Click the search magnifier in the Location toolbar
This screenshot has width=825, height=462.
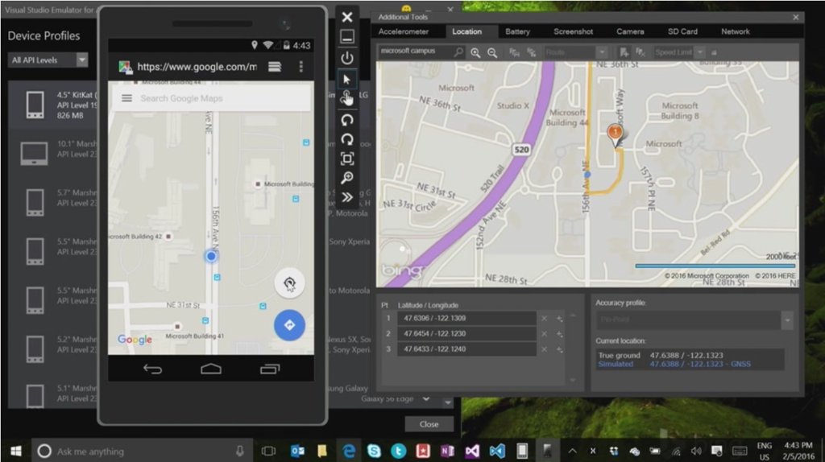tap(458, 52)
